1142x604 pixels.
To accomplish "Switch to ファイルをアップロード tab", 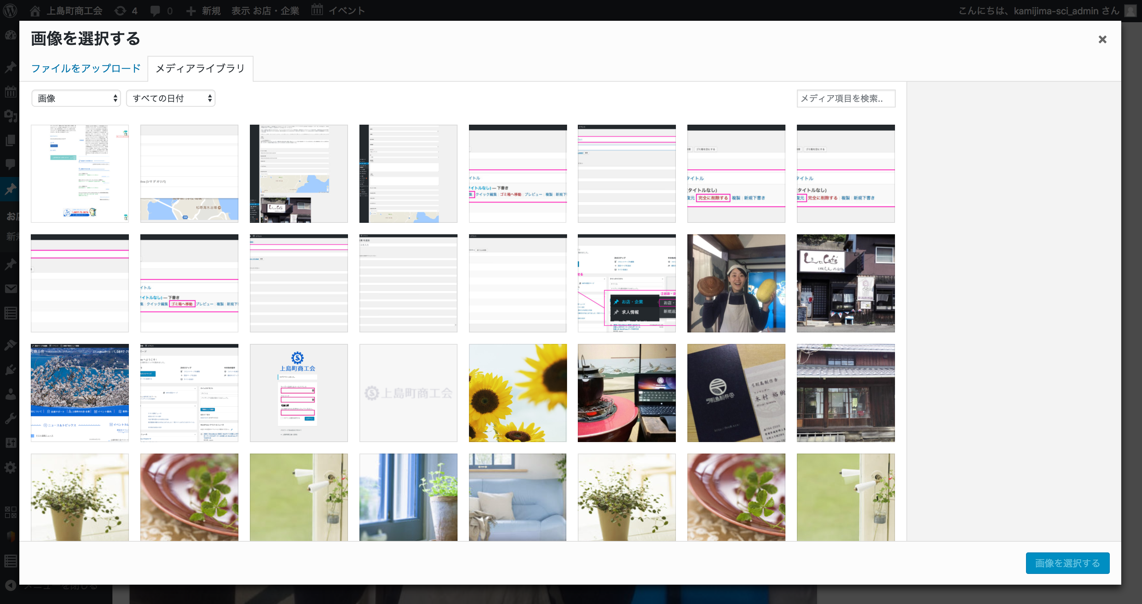I will click(x=86, y=68).
